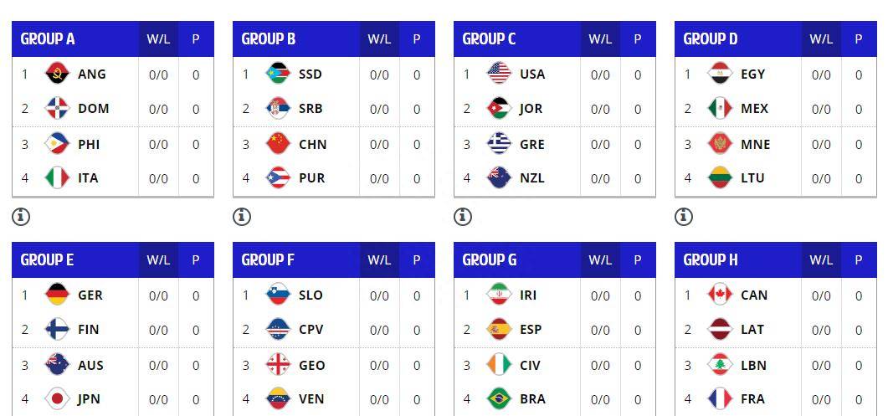The height and width of the screenshot is (416, 888).
Task: Open the GRE team link
Action: point(531,145)
